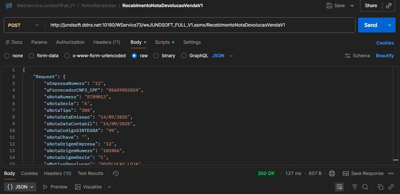This screenshot has height=194, width=400.
Task: Open the JSON response format dropdown
Action: pos(21,187)
